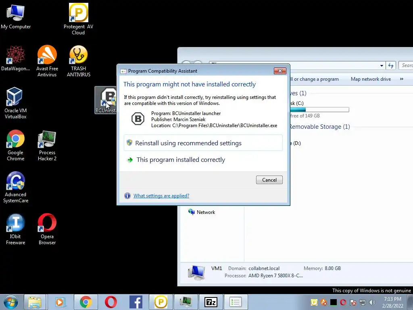Image resolution: width=413 pixels, height=310 pixels.
Task: Expand the Explorer toolbar overflow chevron
Action: click(x=401, y=79)
